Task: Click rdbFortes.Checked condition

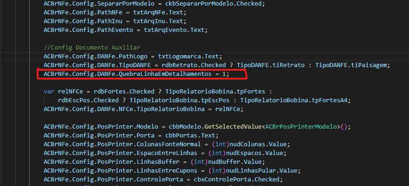Action: [x=124, y=92]
